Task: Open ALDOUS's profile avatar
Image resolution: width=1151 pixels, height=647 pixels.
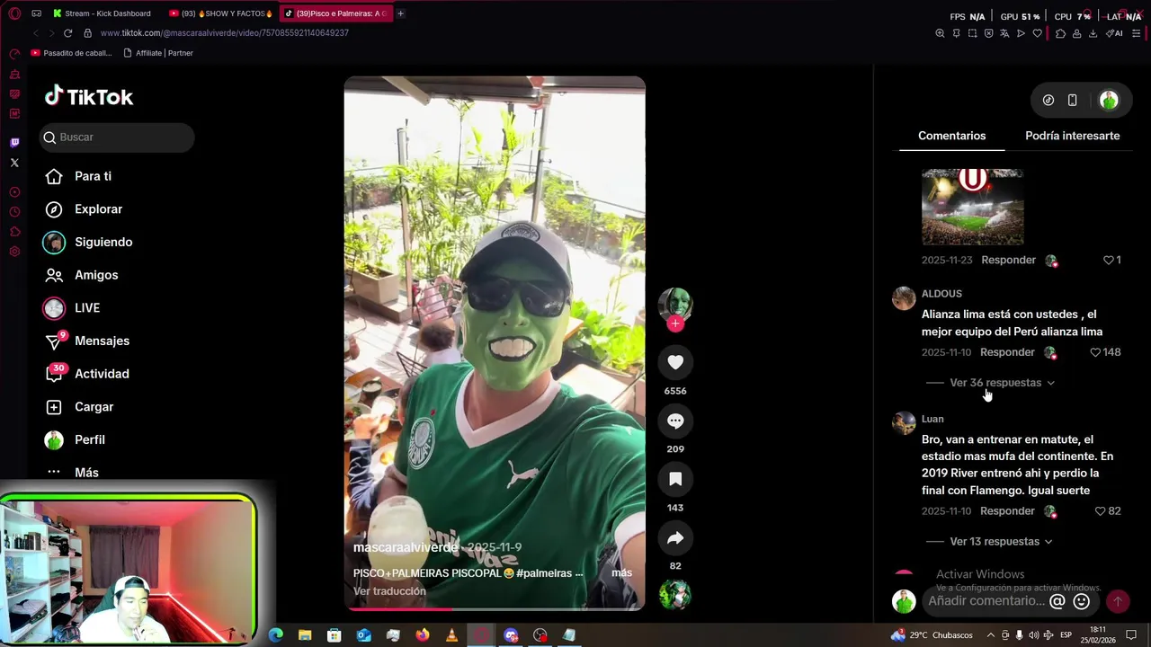Action: coord(904,298)
